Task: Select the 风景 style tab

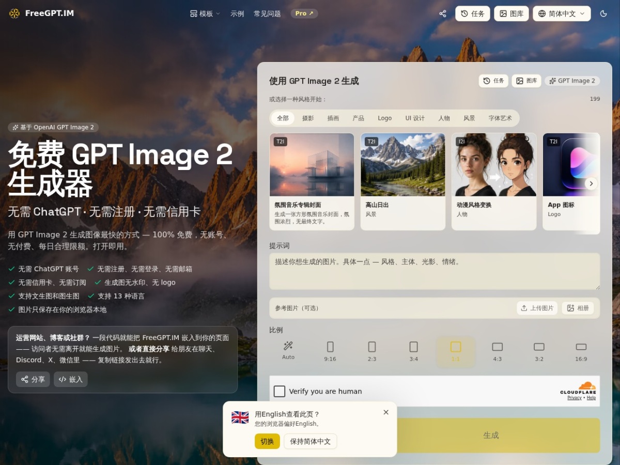Action: [x=469, y=118]
